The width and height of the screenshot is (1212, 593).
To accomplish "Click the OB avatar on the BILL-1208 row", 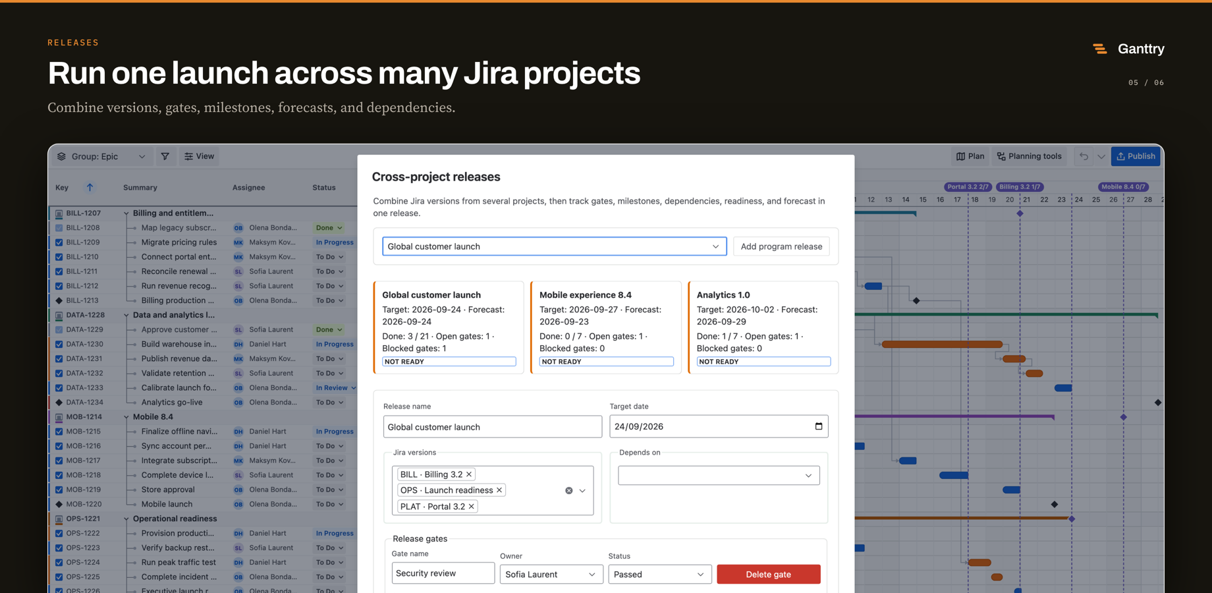I will [x=238, y=228].
